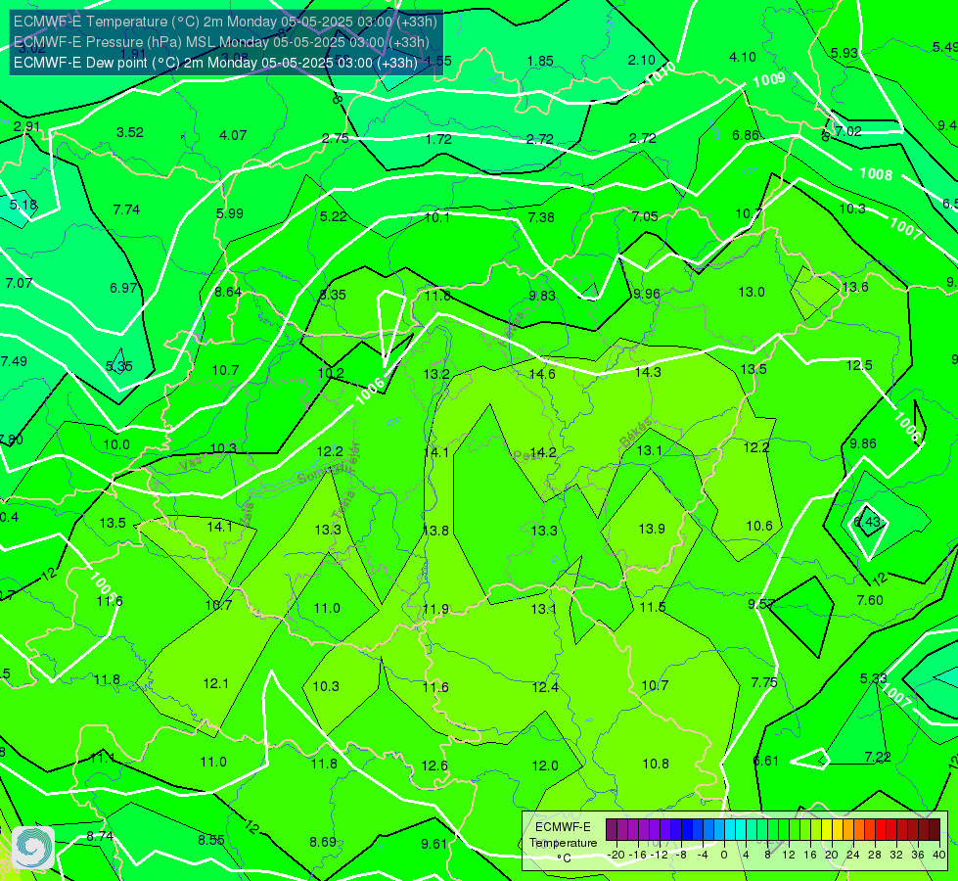Click the 12.6 temperature value
Screen dimensions: 958x881
434,766
